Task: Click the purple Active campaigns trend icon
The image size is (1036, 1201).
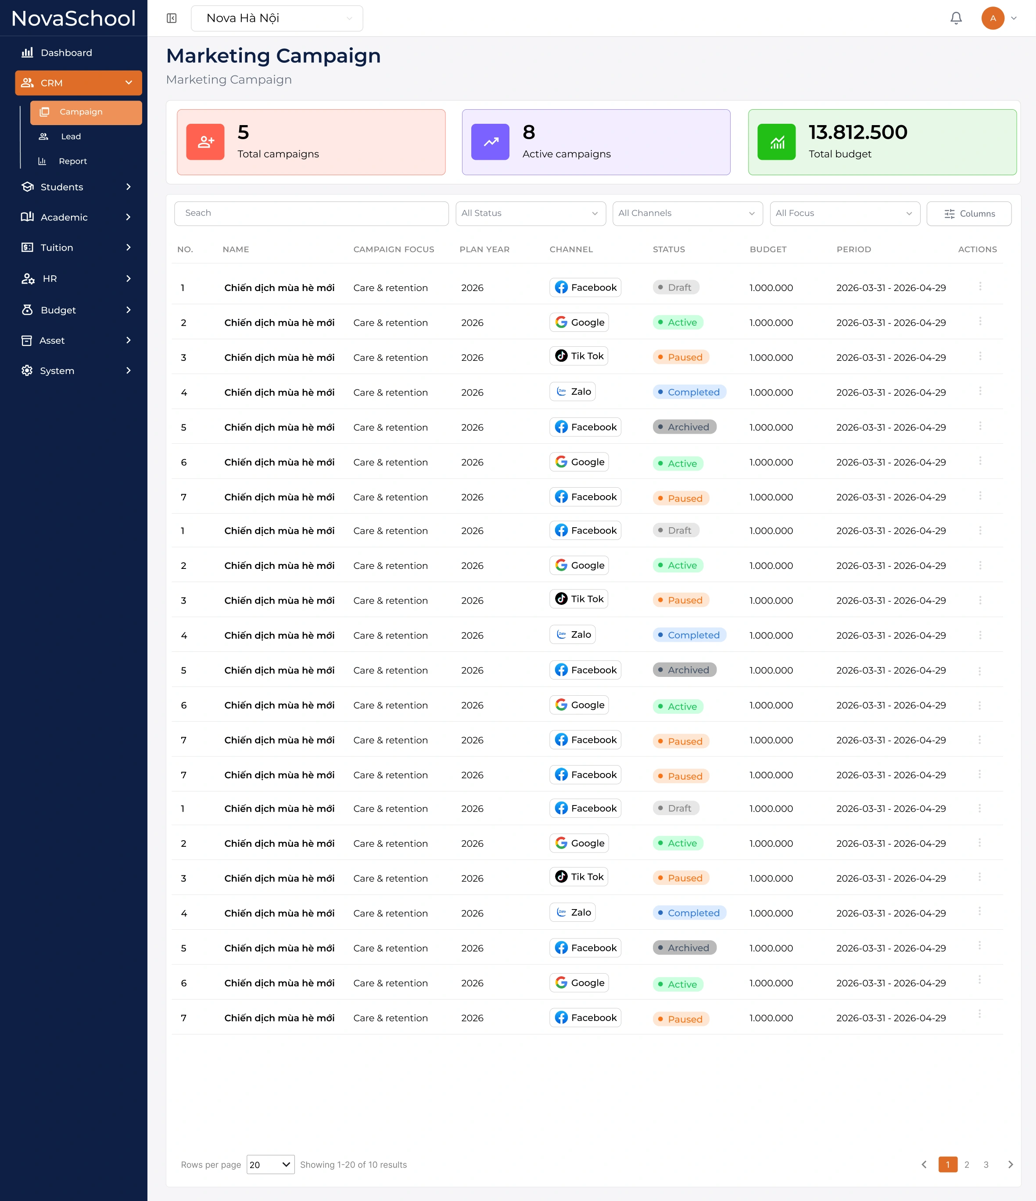Action: pos(490,142)
